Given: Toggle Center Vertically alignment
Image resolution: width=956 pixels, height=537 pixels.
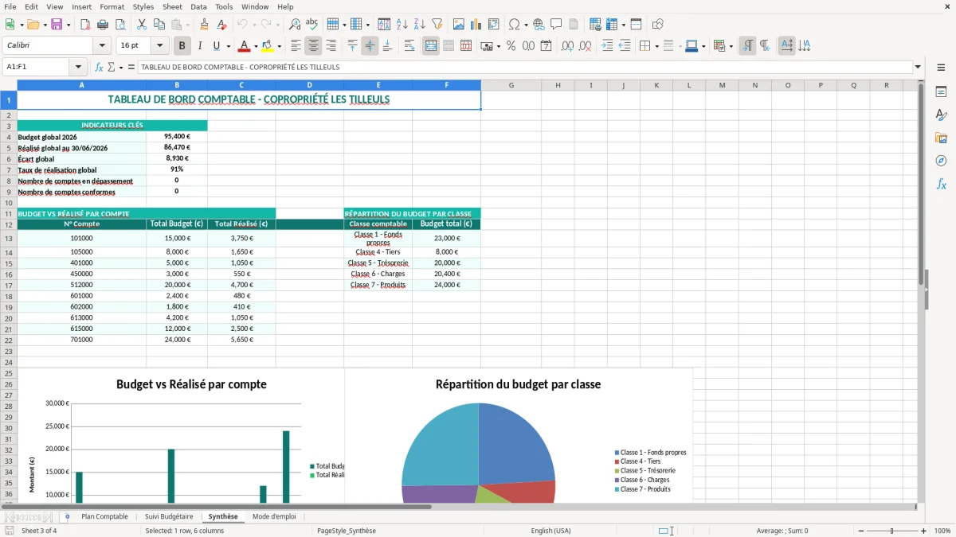Looking at the screenshot, I should click(x=370, y=46).
